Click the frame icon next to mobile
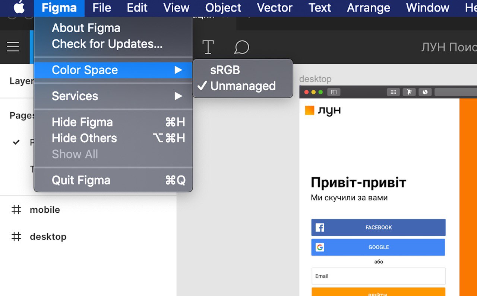 [x=16, y=210]
